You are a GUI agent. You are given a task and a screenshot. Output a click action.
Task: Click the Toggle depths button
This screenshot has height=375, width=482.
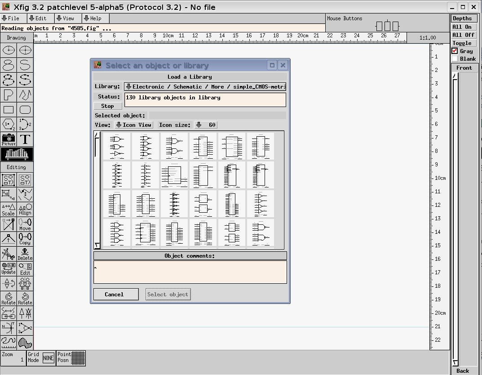[462, 43]
